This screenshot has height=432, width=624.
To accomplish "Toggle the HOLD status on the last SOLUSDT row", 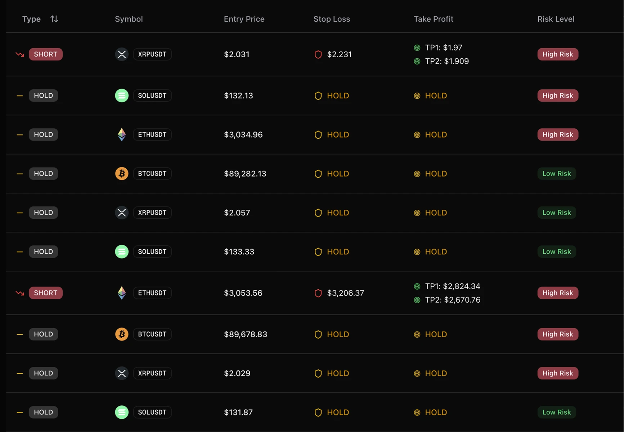I will 43,412.
